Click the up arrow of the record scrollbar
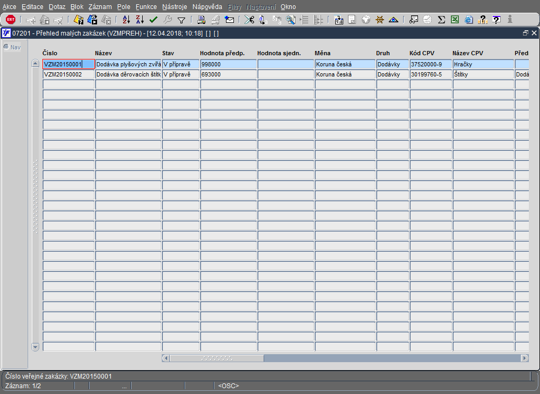Viewport: 540px width, 394px height. point(35,64)
